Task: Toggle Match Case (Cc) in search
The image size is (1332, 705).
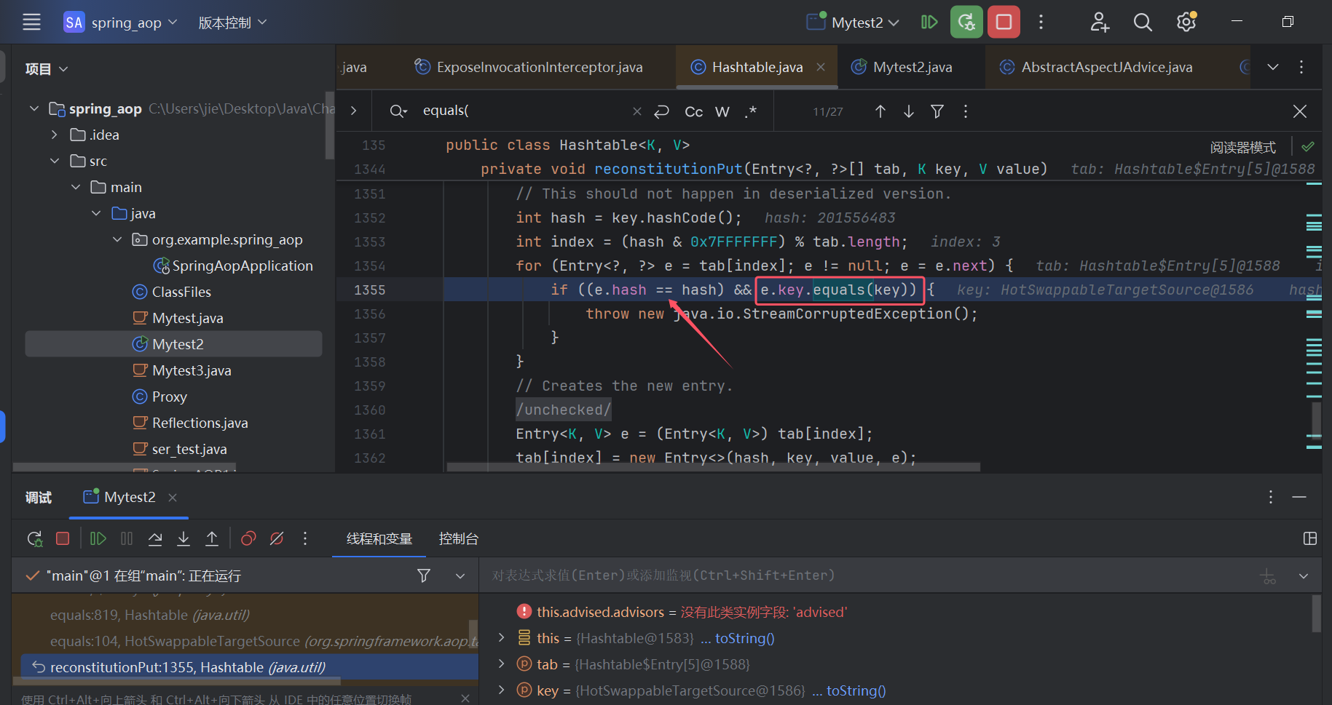Action: (694, 111)
